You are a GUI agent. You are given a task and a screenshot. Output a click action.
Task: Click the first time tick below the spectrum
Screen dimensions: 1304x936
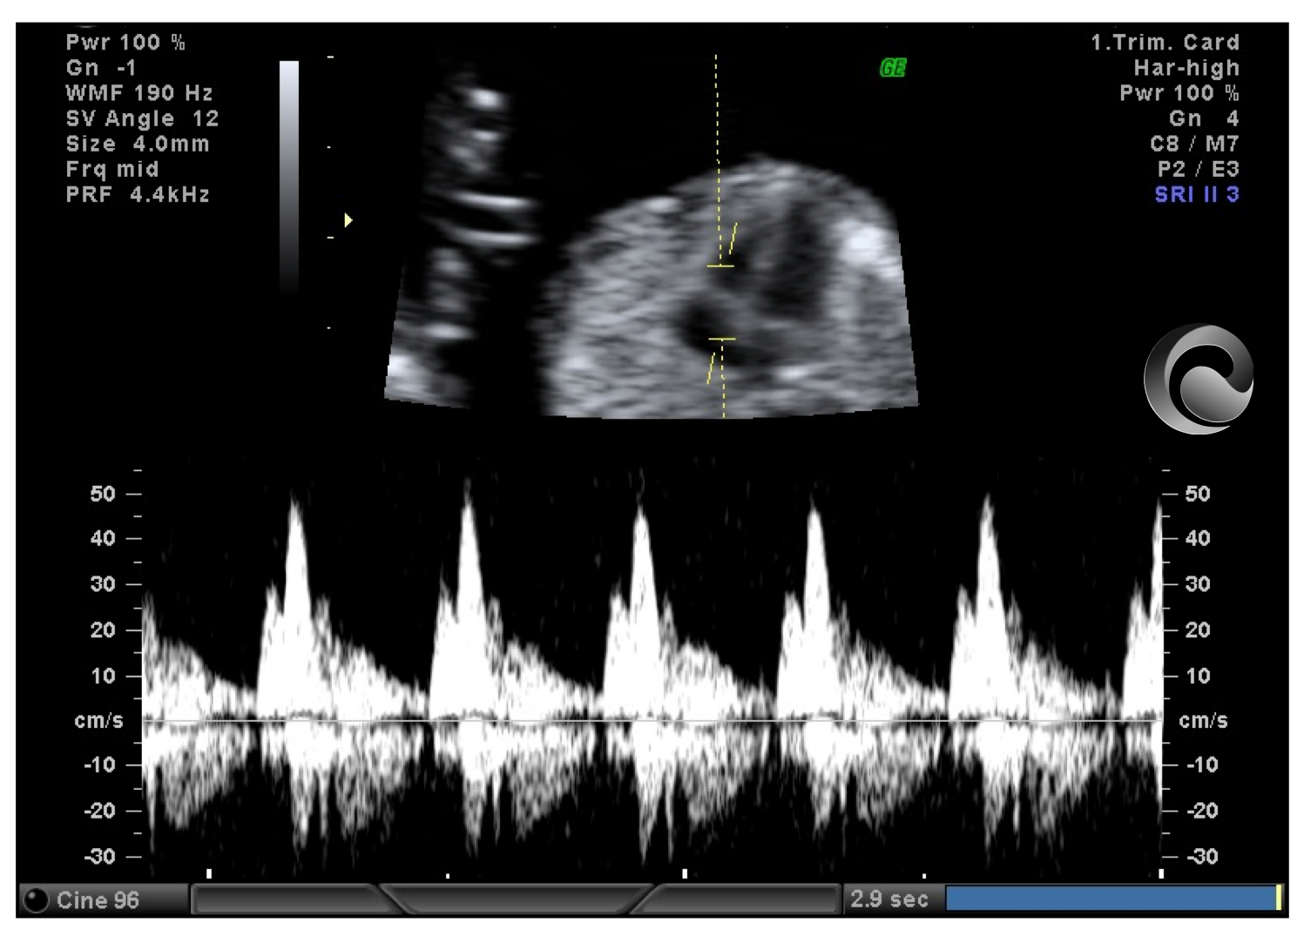click(x=209, y=873)
